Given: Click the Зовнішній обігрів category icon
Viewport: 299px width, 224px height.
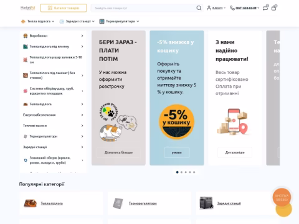Looking at the screenshot, I should (x=26, y=161).
